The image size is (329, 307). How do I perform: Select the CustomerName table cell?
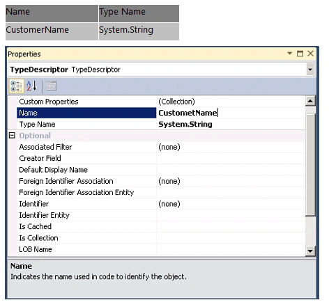coord(52,31)
